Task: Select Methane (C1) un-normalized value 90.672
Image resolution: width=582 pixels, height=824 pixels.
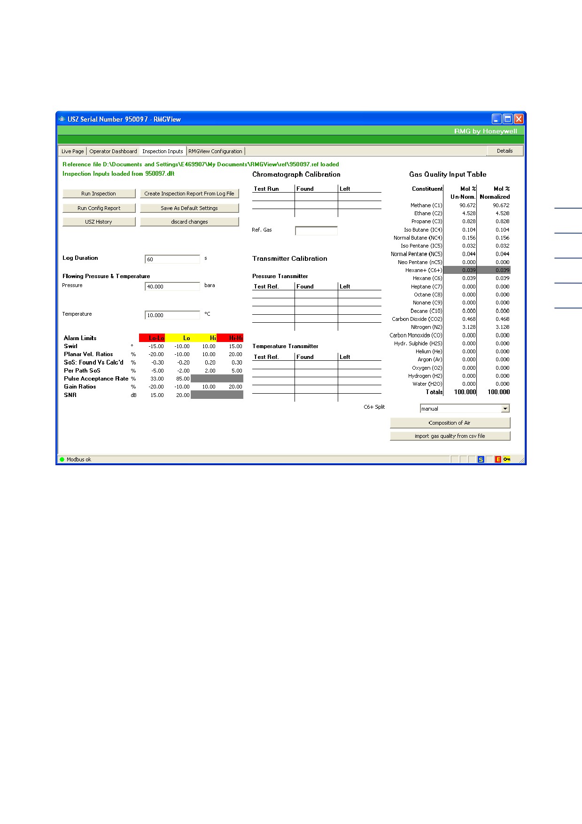Action: [x=467, y=205]
